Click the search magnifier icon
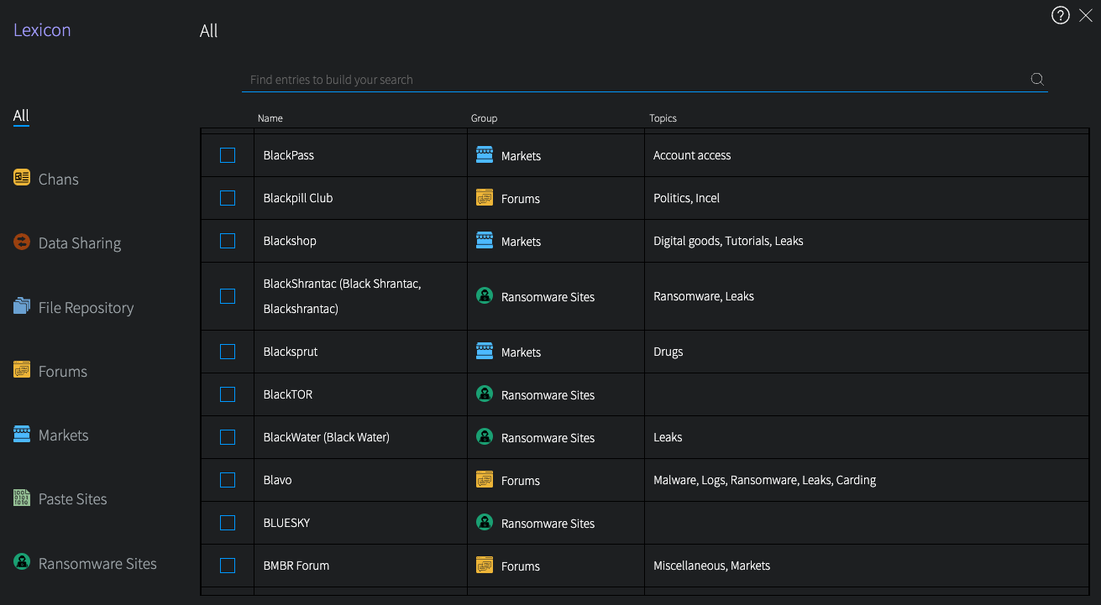 [x=1037, y=80]
